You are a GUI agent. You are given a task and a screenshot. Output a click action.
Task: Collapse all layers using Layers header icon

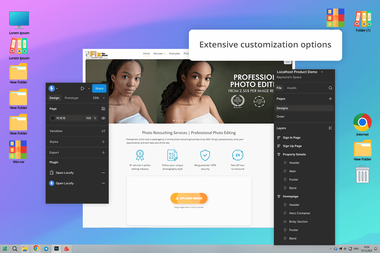click(x=330, y=128)
